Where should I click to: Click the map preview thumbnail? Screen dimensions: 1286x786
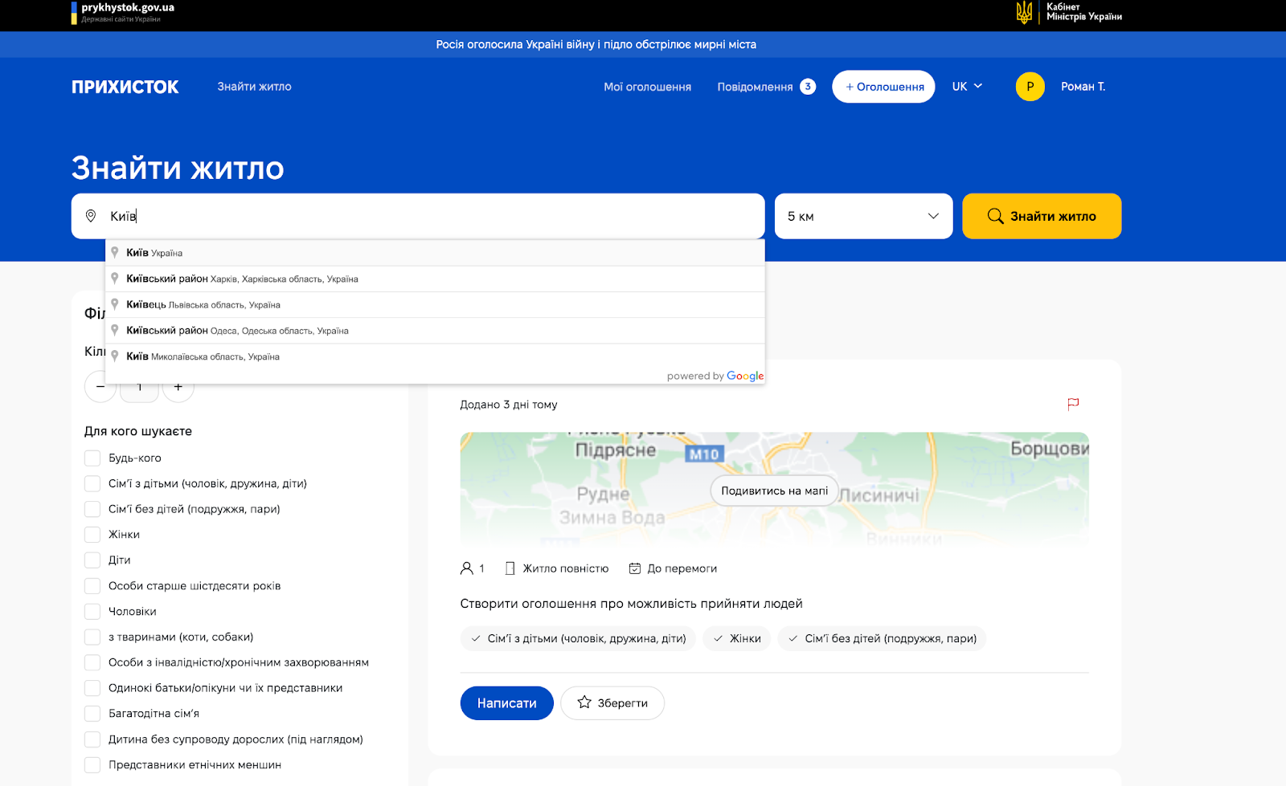(x=774, y=488)
